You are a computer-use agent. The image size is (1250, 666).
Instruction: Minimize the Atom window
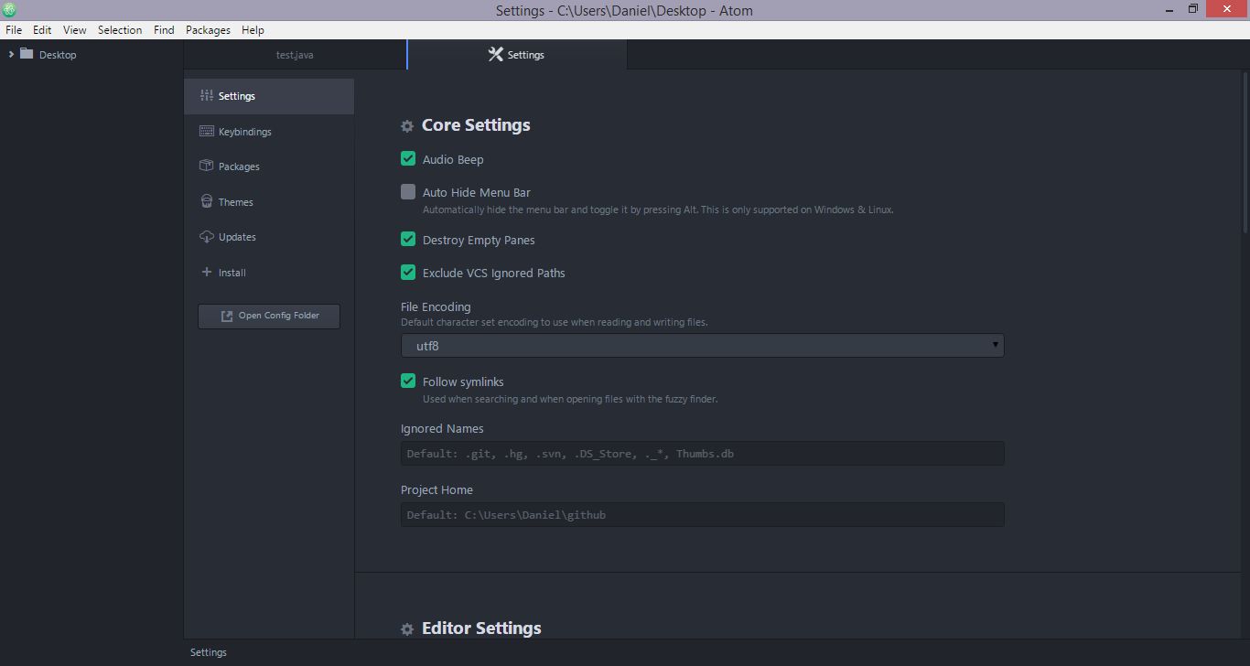point(1170,9)
